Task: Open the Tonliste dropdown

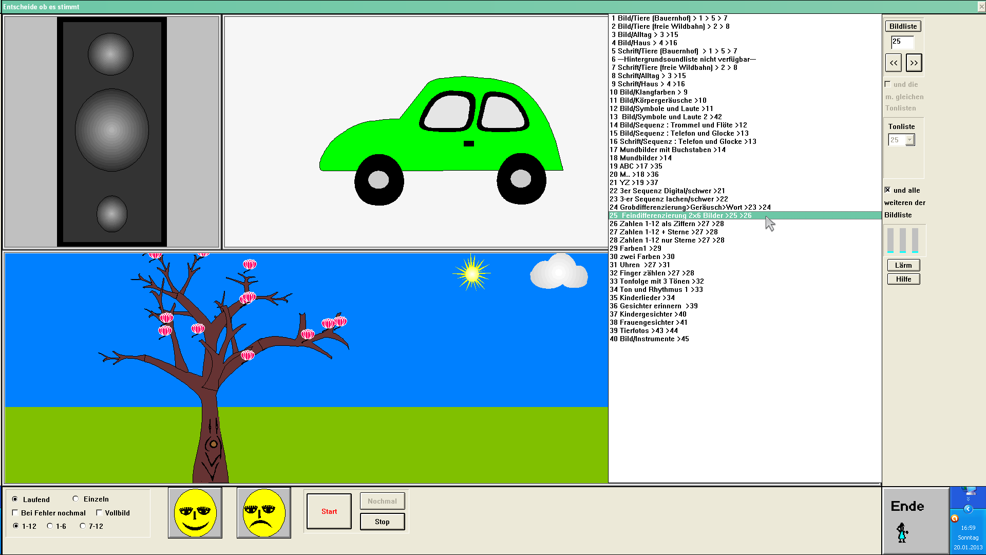Action: 910,139
